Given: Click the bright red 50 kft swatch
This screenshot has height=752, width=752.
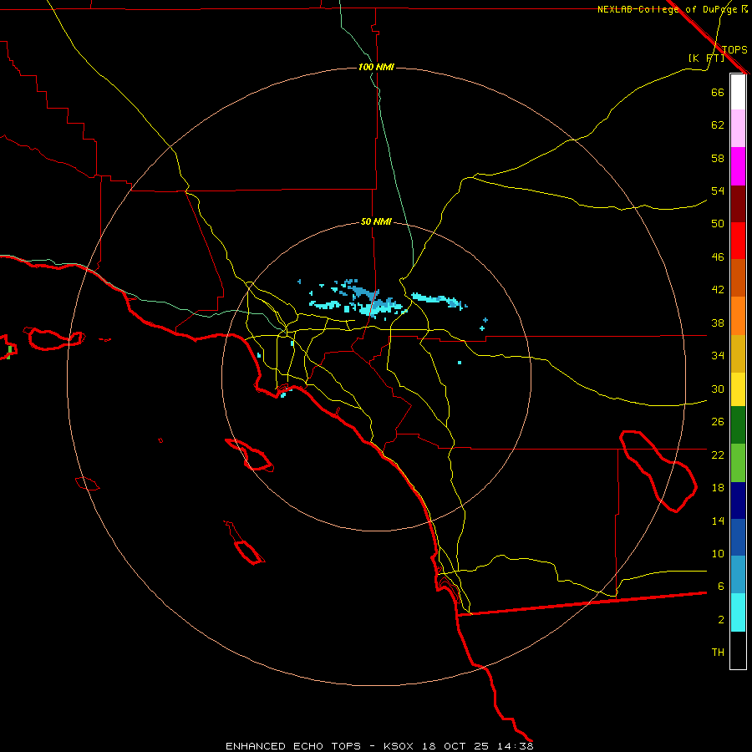Looking at the screenshot, I should coord(738,241).
